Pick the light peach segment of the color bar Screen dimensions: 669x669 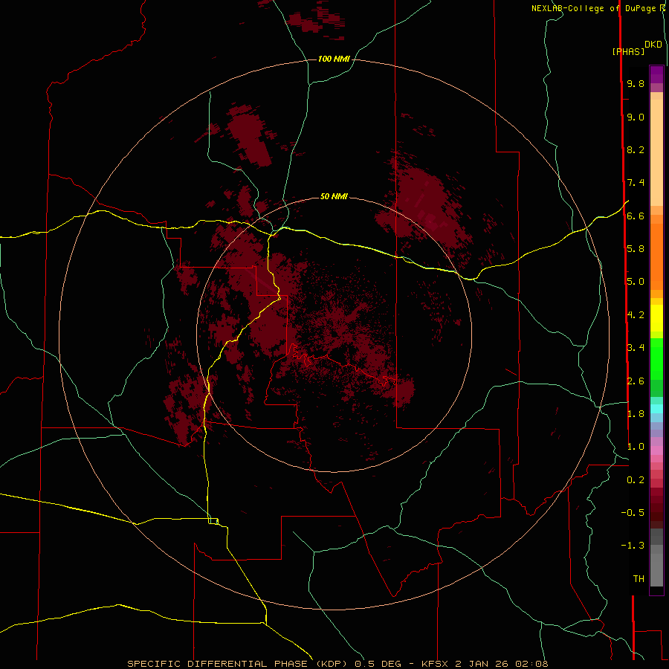(656, 152)
